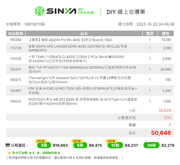
Task: Click the FSP HYDRO G PRO 750W item
Action: (x=83, y=91)
